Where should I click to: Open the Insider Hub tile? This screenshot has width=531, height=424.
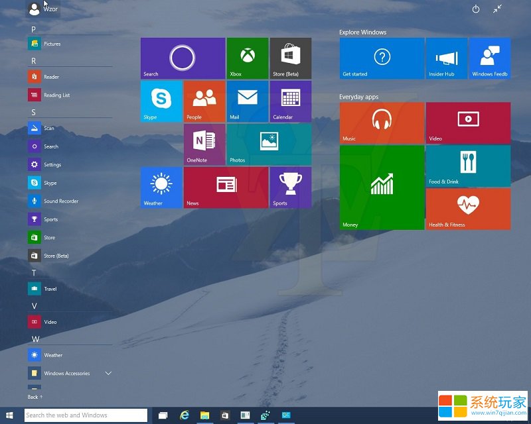click(447, 58)
